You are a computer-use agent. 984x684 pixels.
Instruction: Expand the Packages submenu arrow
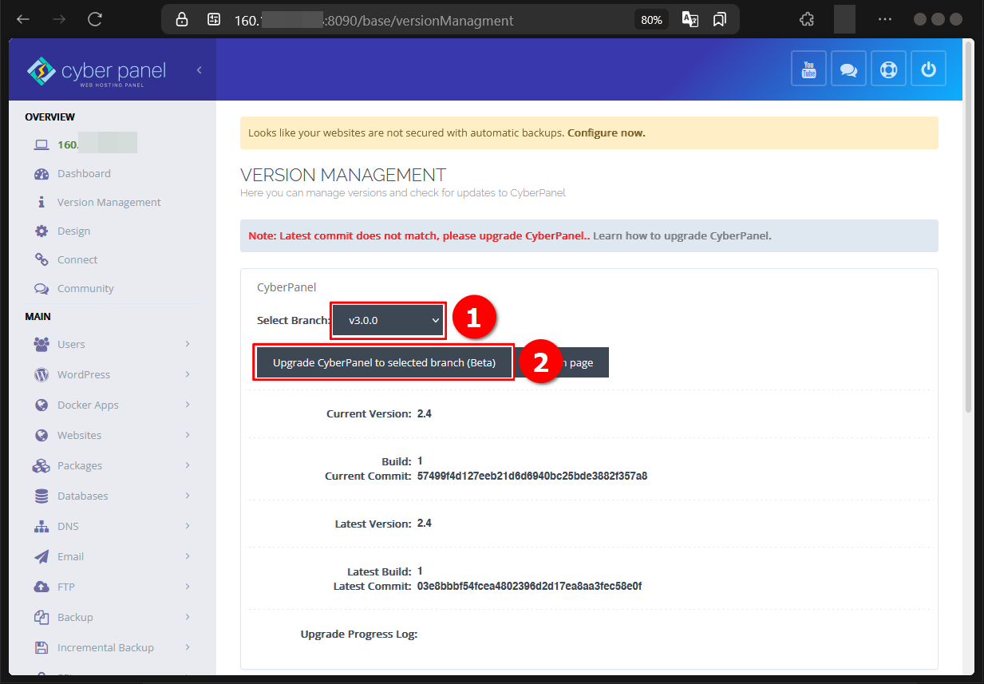point(188,465)
